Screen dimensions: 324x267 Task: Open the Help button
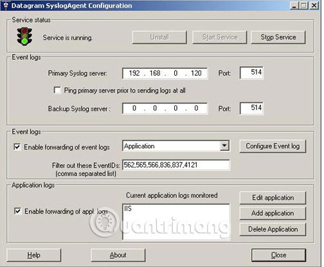pos(34,255)
